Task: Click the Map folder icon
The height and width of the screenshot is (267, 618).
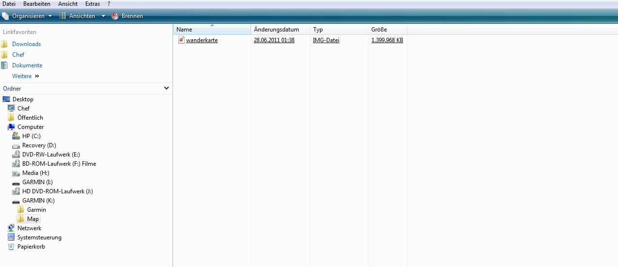Action: tap(21, 219)
